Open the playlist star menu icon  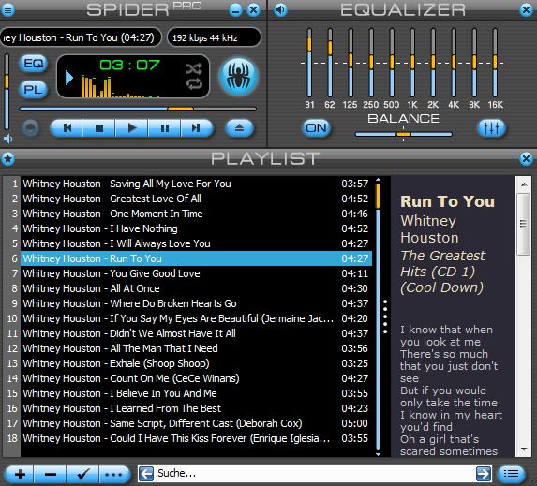[x=7, y=158]
